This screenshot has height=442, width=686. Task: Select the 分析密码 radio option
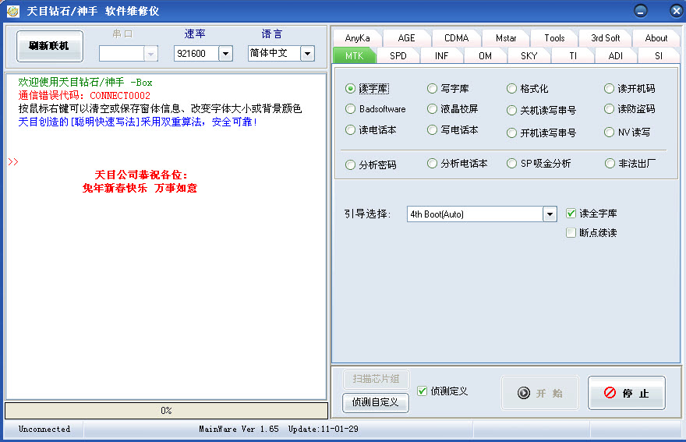pyautogui.click(x=370, y=164)
